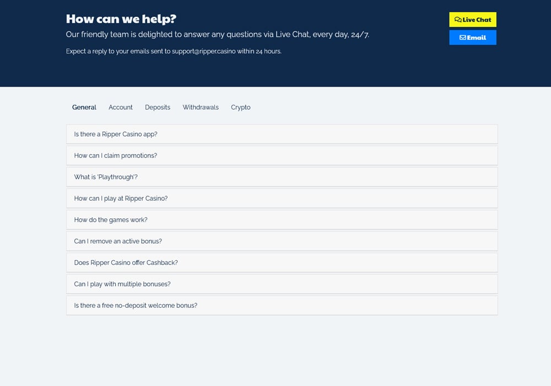This screenshot has height=386, width=551.
Task: Expand 'How can I claim promotions?'
Action: [282, 156]
